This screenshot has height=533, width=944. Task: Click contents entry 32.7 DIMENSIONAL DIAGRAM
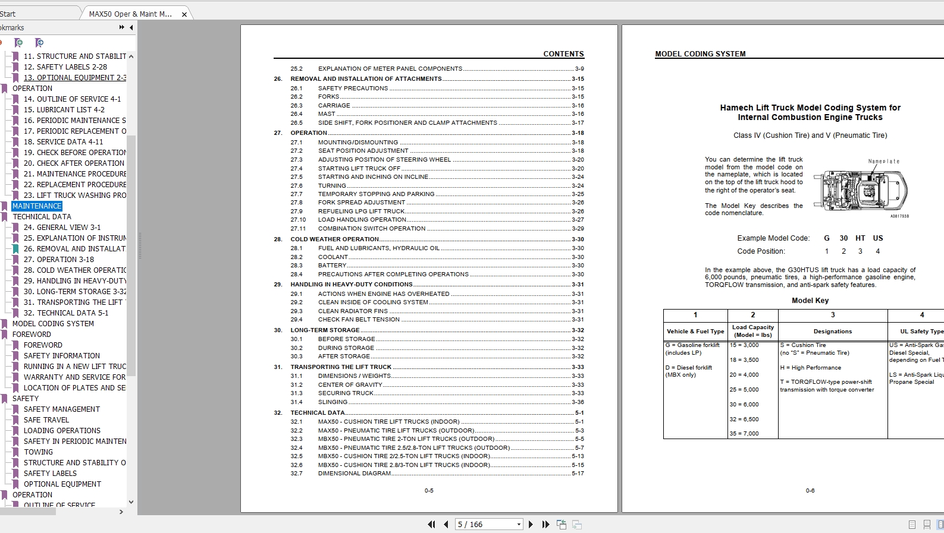tap(437, 474)
